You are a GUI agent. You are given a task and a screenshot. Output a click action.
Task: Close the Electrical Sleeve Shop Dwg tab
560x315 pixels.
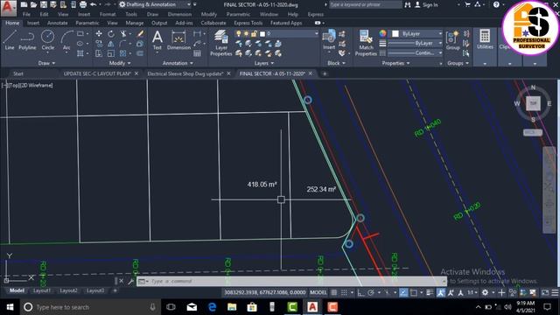pyautogui.click(x=228, y=73)
